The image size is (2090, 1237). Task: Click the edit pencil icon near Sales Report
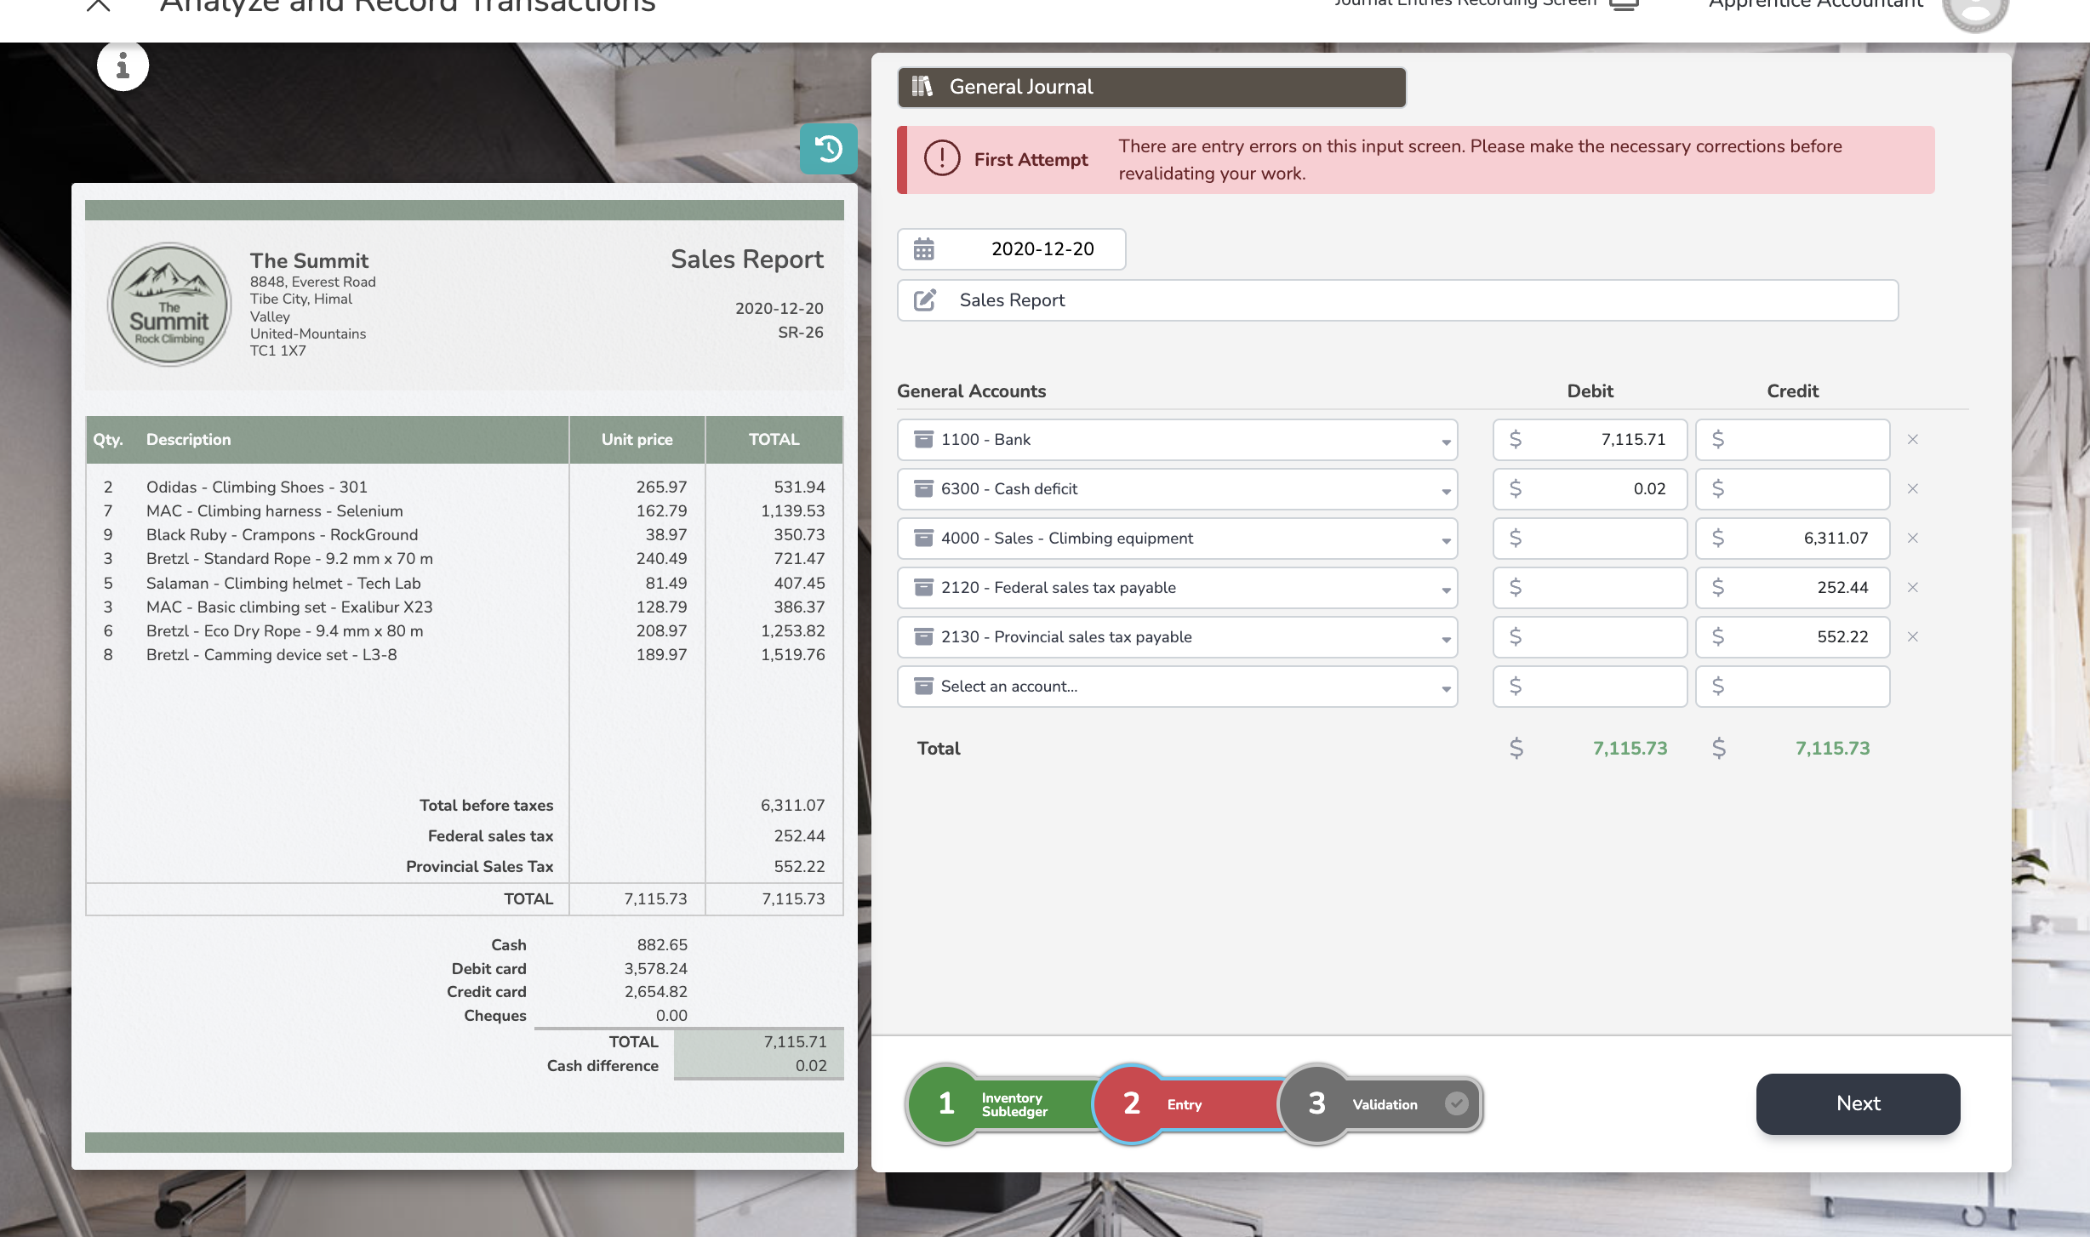click(924, 300)
